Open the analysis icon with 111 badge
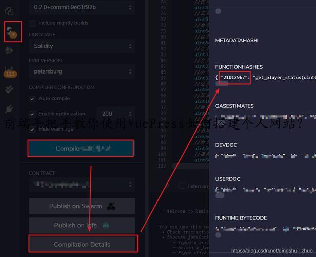 pyautogui.click(x=9, y=71)
